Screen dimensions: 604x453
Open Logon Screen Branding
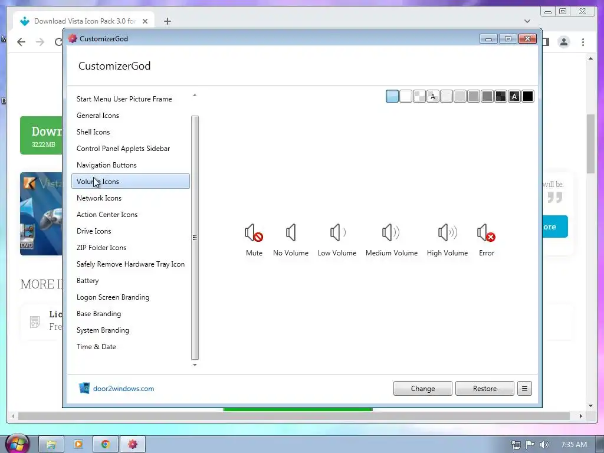pyautogui.click(x=130, y=297)
